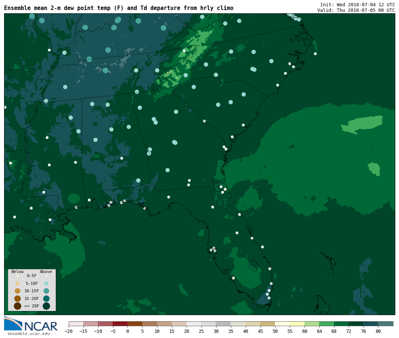Image resolution: width=399 pixels, height=338 pixels.
Task: Pick the gray swatch between 30 and 35
Action: [x=224, y=324]
